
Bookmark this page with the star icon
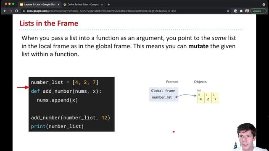228,11
